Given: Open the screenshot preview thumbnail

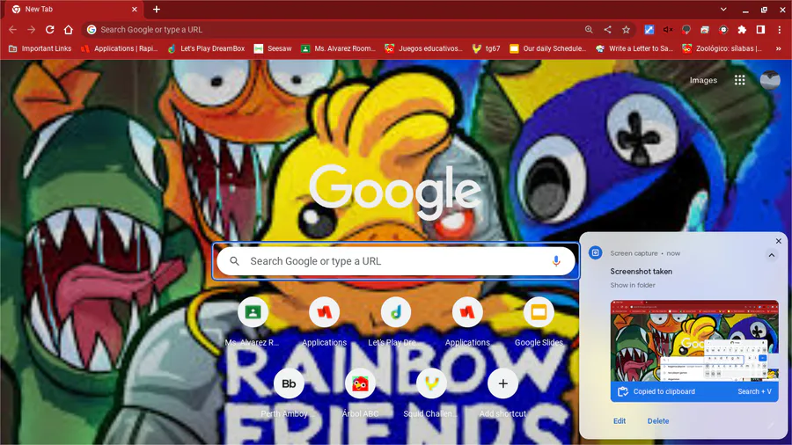Looking at the screenshot, I should [x=694, y=340].
